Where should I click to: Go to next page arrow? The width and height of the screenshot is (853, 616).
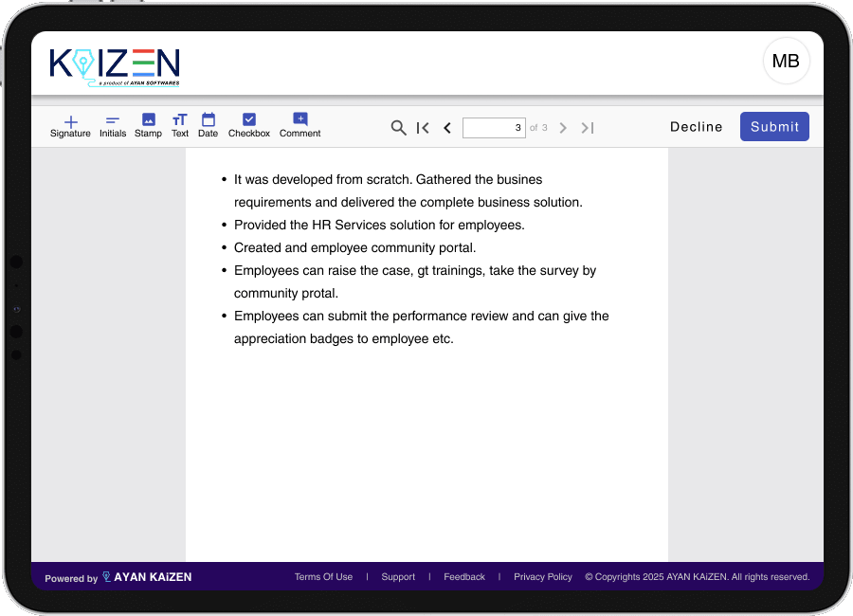[563, 128]
